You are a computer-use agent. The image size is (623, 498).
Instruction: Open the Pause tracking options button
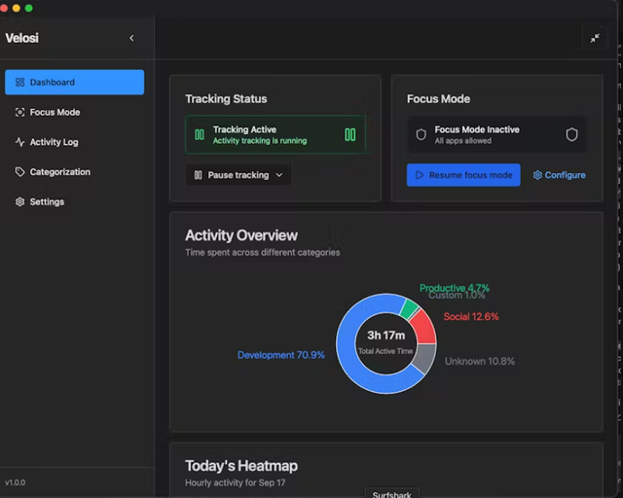coord(238,175)
